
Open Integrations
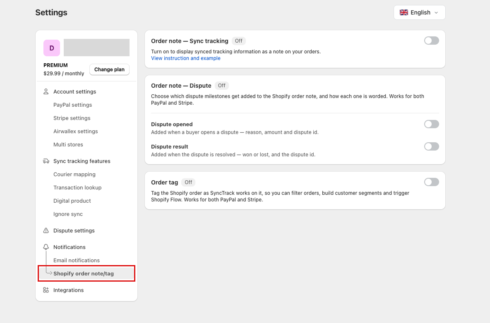pyautogui.click(x=68, y=290)
